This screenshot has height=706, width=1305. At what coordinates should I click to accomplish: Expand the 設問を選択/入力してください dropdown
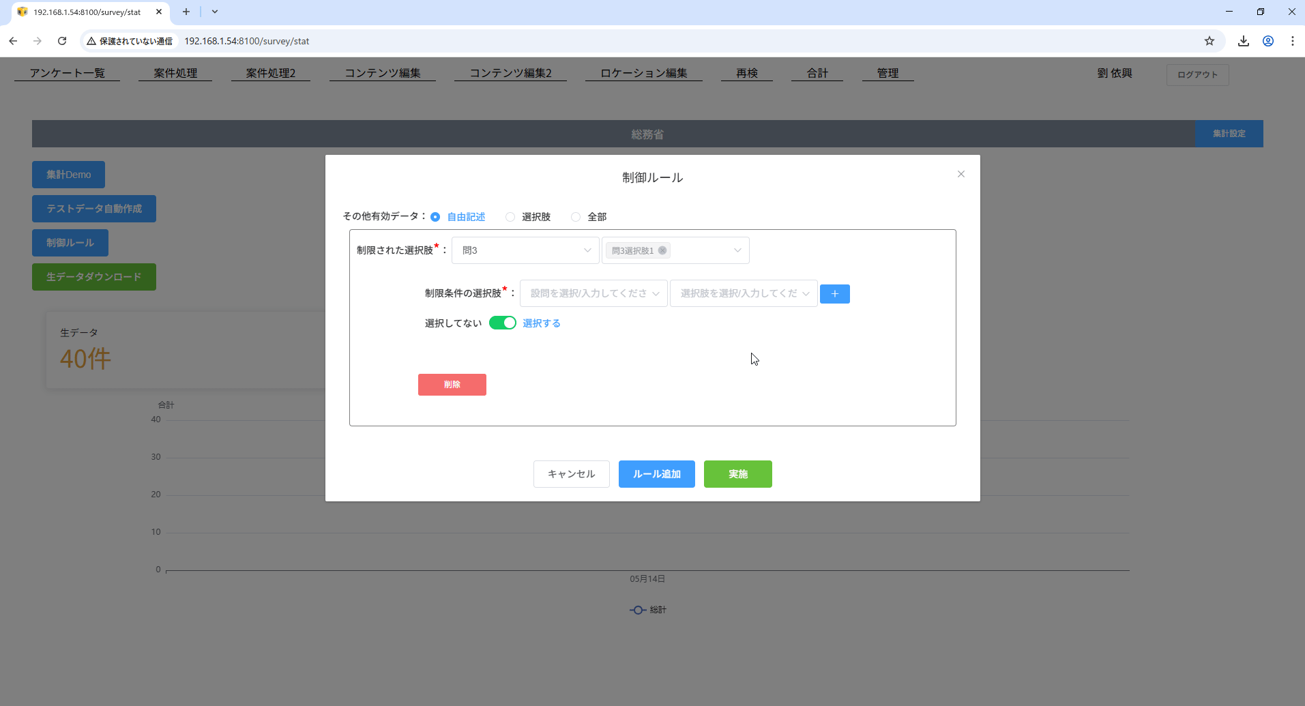point(592,293)
